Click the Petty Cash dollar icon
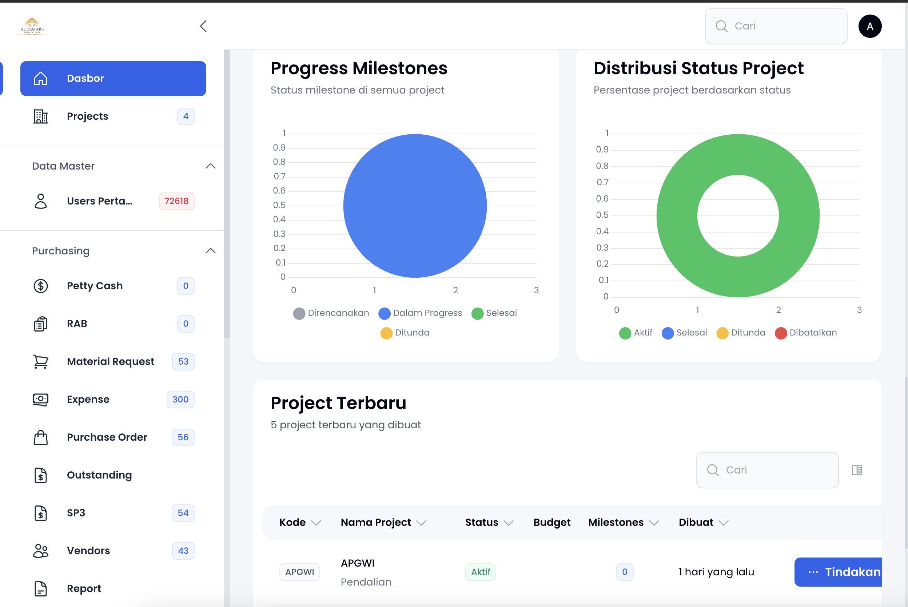This screenshot has height=607, width=908. tap(41, 286)
